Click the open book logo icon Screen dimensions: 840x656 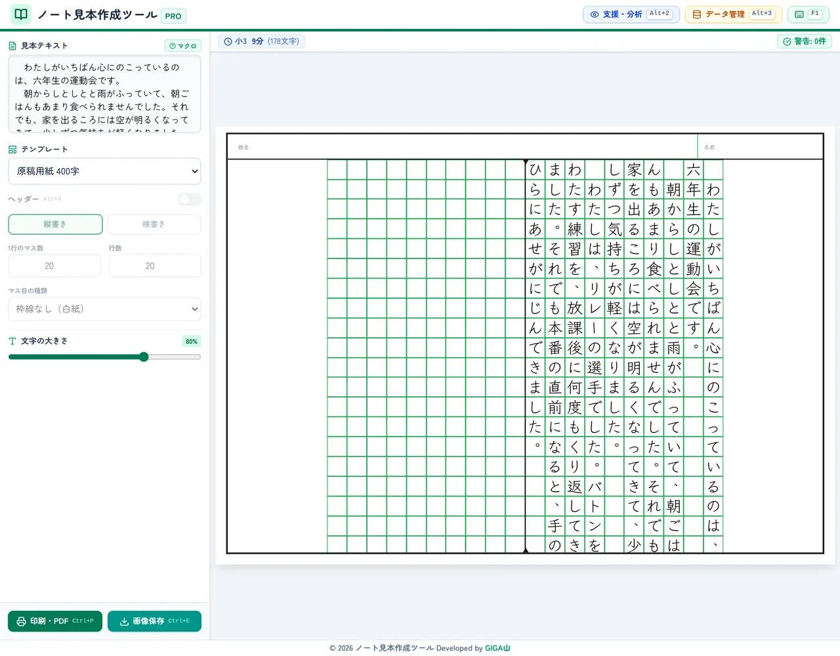(21, 14)
